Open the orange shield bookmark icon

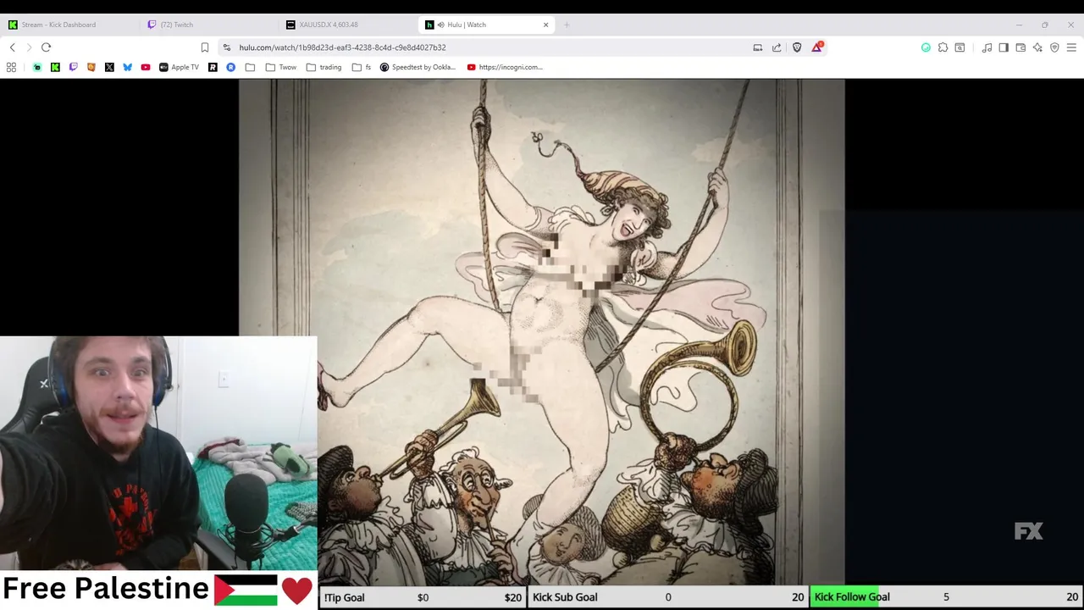pyautogui.click(x=91, y=67)
